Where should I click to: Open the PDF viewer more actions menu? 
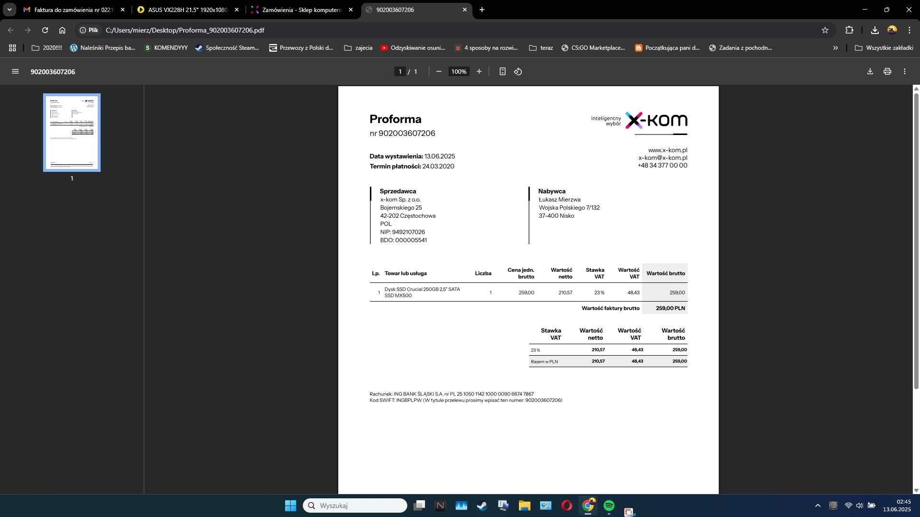click(905, 71)
